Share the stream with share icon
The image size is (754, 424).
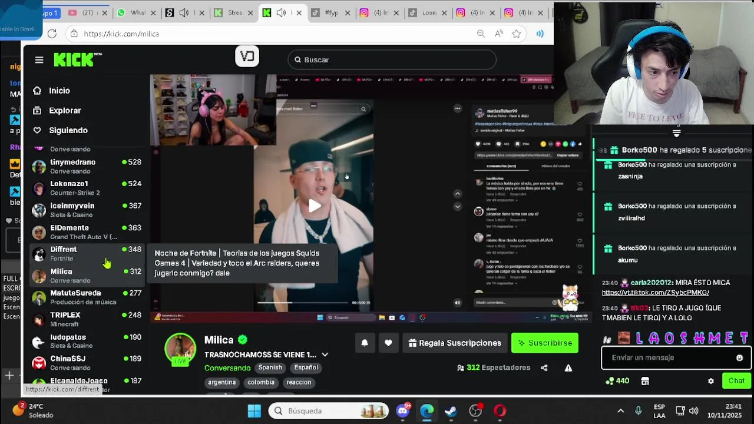544,367
